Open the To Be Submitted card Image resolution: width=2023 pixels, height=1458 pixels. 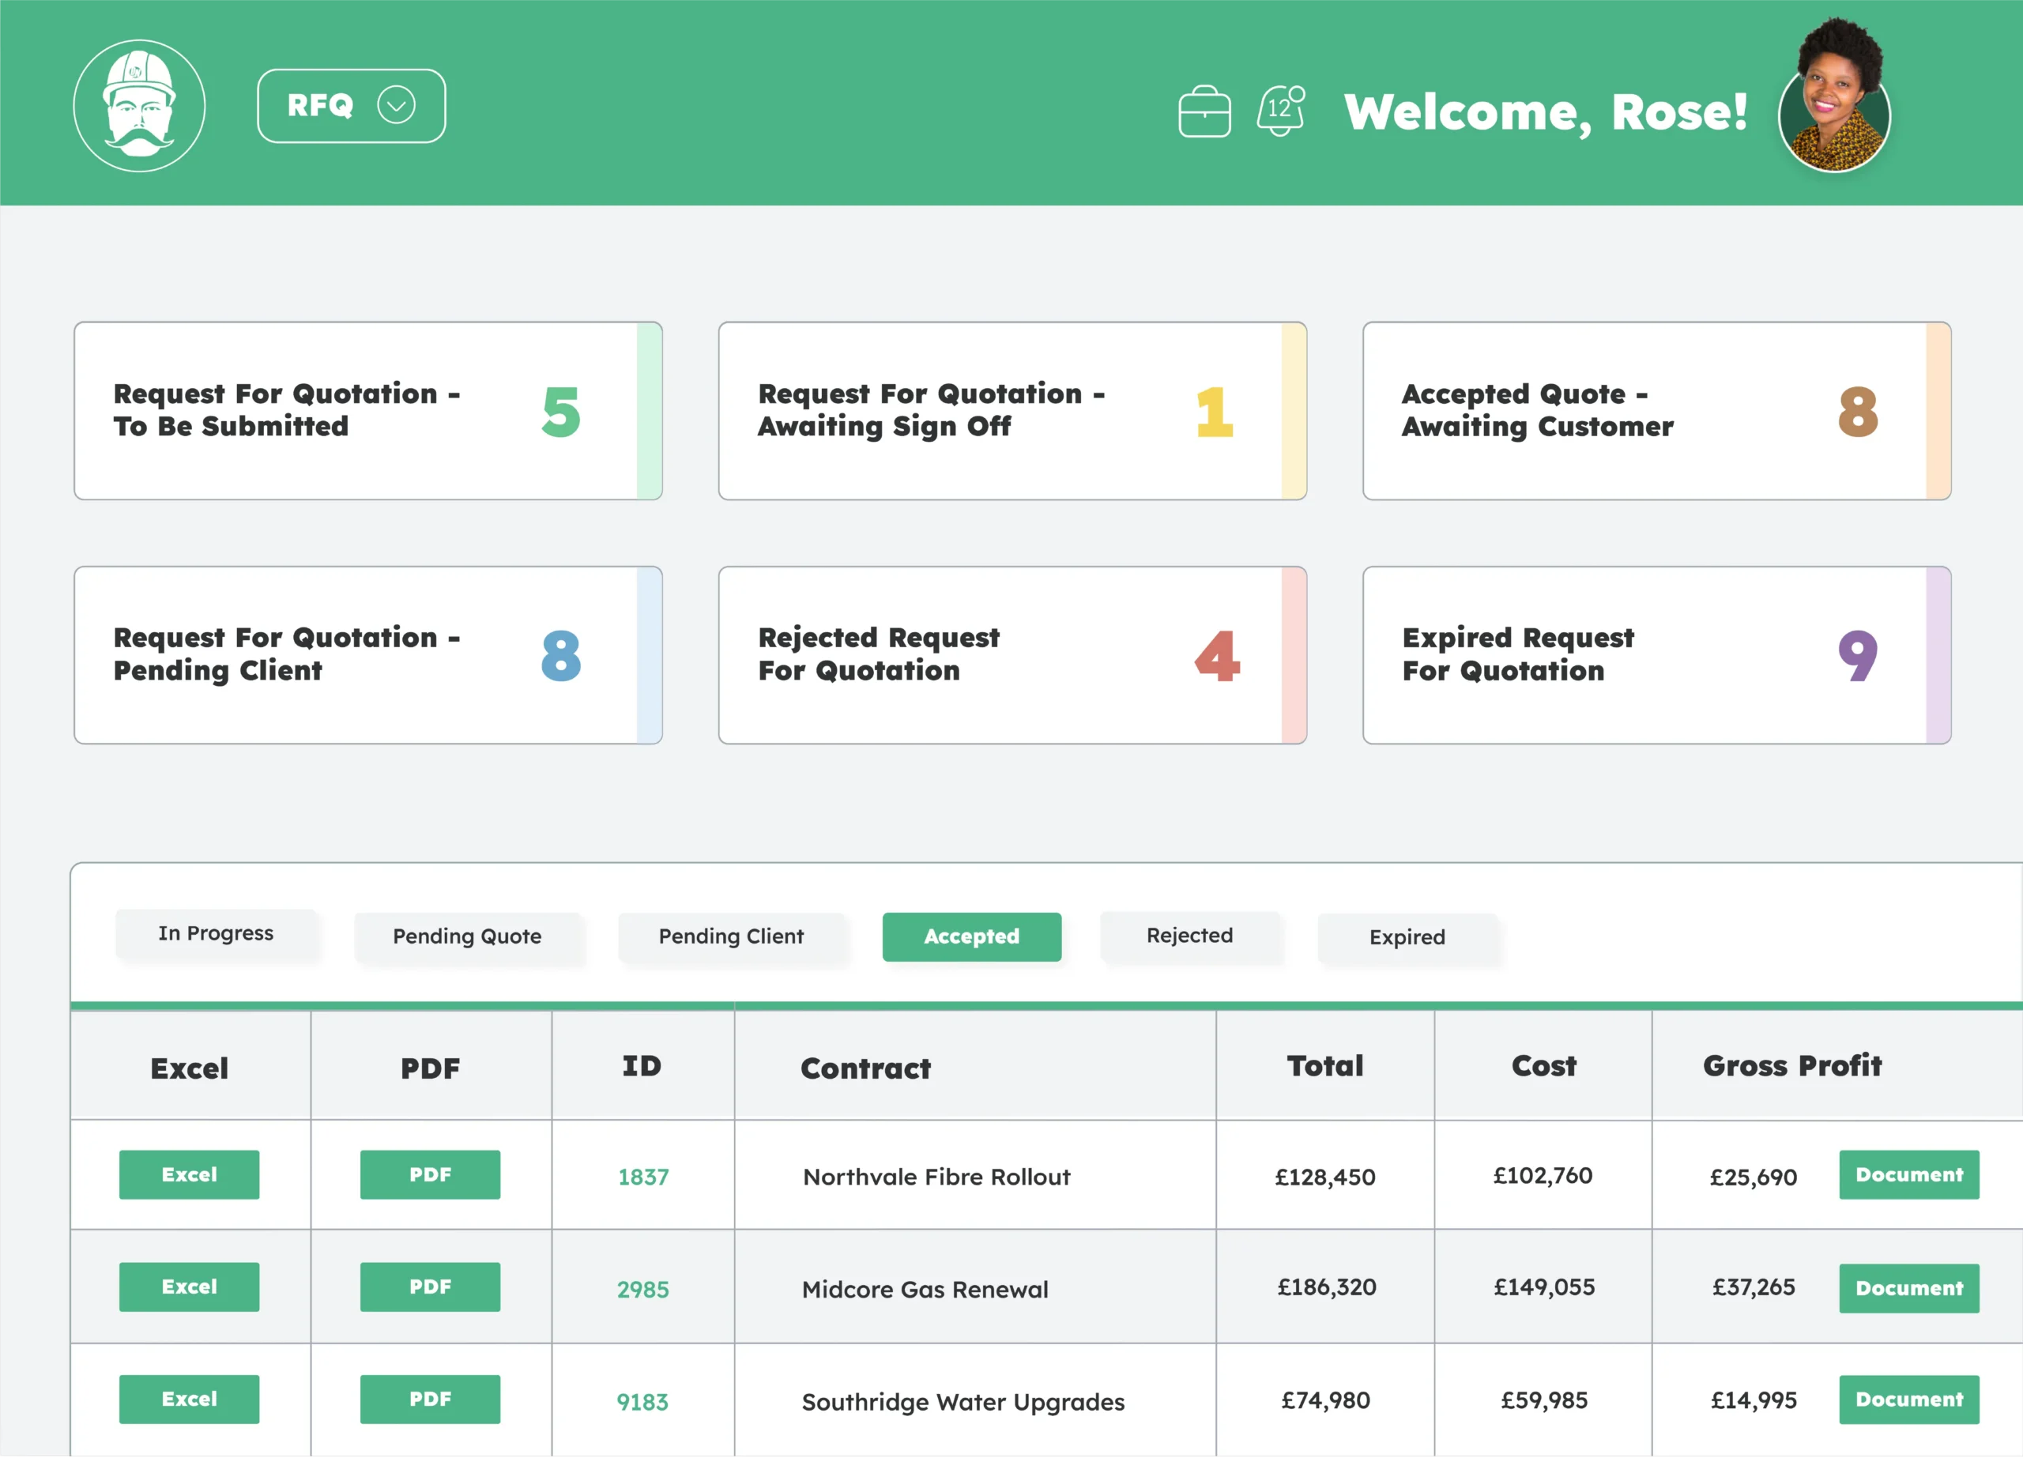tap(368, 411)
